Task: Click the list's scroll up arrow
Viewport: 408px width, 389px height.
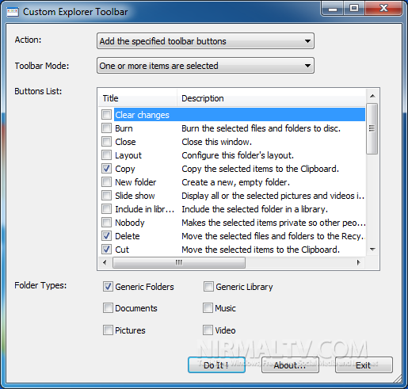Action: pos(372,96)
